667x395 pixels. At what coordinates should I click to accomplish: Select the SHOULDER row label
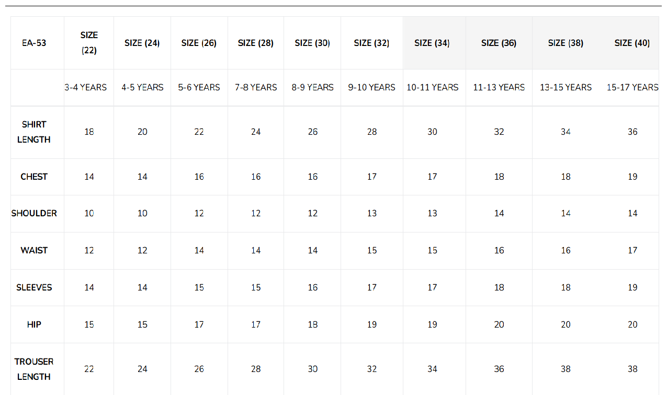pos(34,213)
